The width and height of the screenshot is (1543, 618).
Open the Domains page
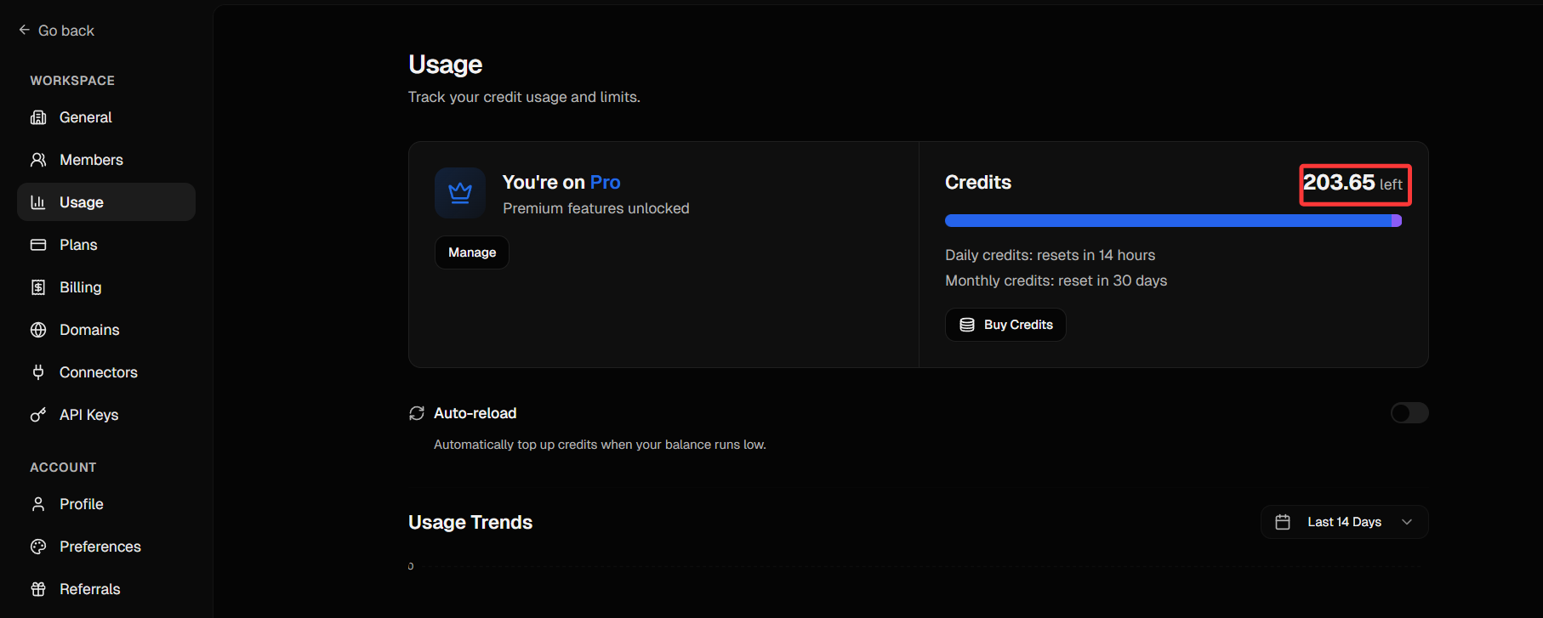pos(106,330)
